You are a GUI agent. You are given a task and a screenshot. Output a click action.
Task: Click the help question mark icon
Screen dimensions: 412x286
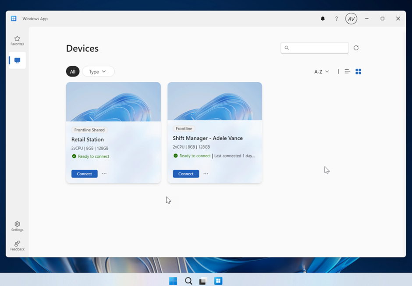[336, 19]
